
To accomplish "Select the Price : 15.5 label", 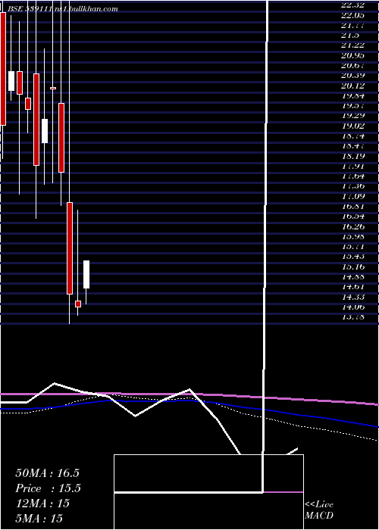I will 48,488.
